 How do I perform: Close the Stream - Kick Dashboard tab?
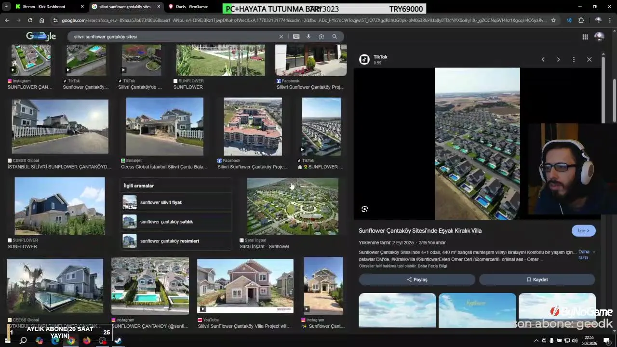click(82, 7)
